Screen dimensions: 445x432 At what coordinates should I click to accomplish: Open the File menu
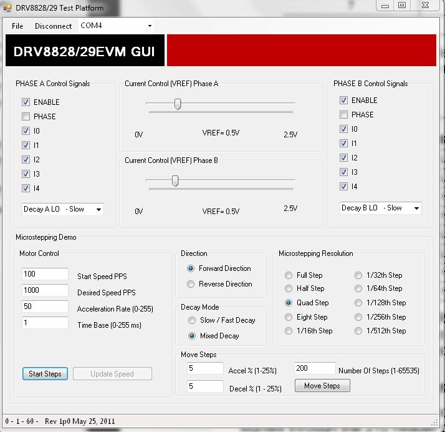click(x=17, y=26)
